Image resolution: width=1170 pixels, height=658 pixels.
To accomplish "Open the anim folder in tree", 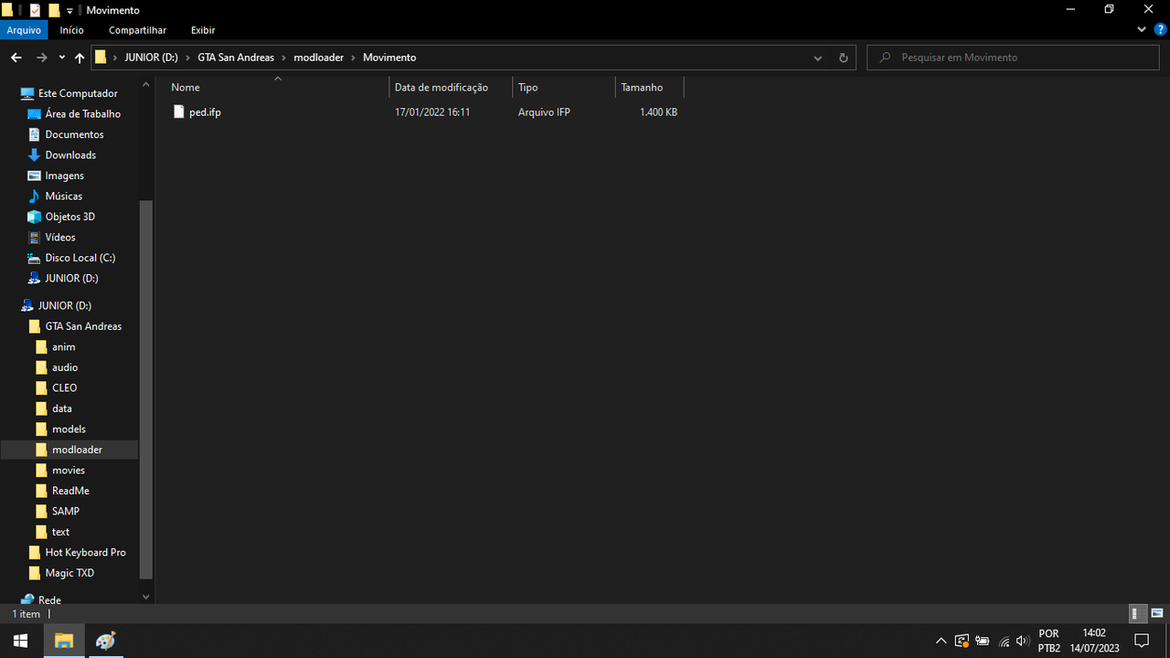I will 63,347.
